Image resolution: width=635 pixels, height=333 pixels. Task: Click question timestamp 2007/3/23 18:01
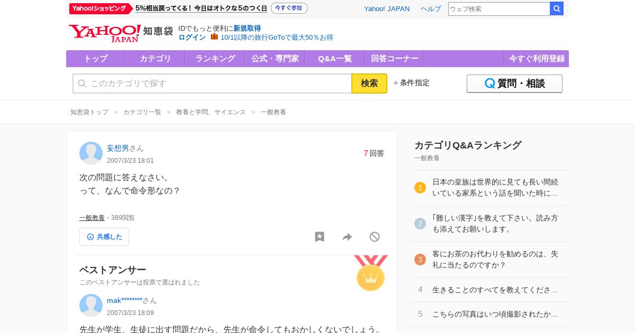(130, 161)
